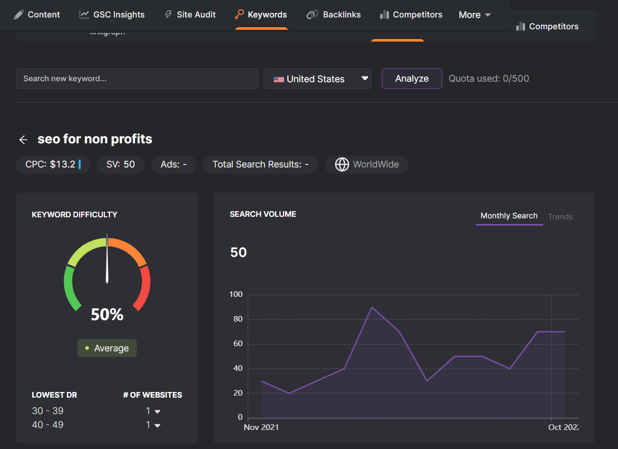The width and height of the screenshot is (618, 449).
Task: Select the Monthly Search tab
Action: click(509, 216)
